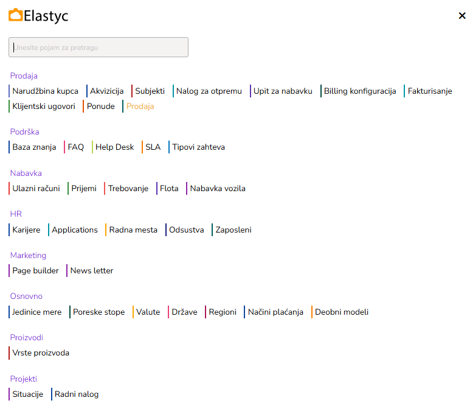Close the menu with the X icon
Image resolution: width=470 pixels, height=406 pixels.
click(x=462, y=16)
